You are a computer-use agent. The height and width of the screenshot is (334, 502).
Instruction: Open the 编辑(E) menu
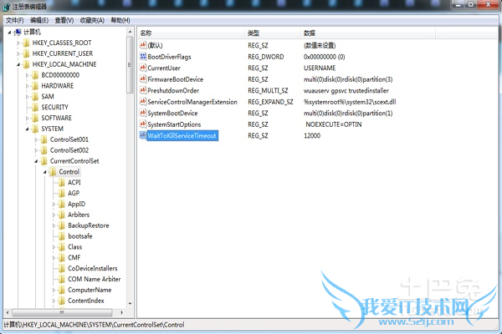[39, 20]
